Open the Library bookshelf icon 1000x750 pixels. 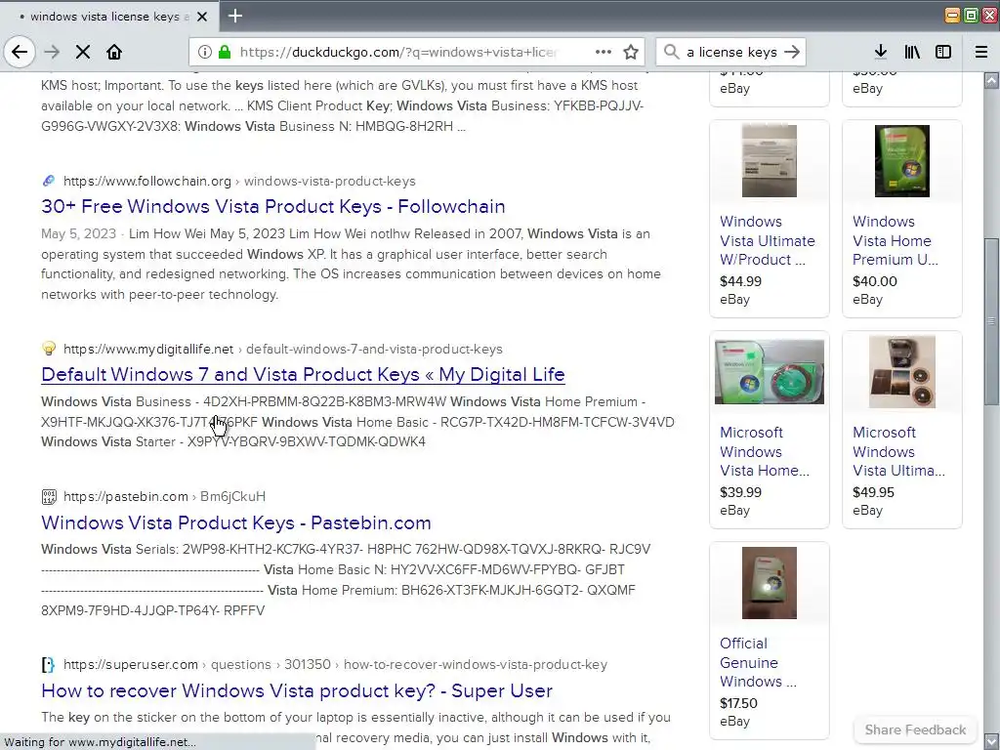pyautogui.click(x=912, y=52)
